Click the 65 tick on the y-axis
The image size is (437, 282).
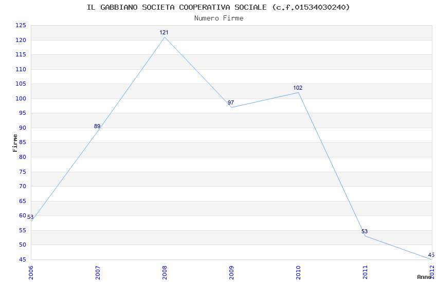[22, 201]
